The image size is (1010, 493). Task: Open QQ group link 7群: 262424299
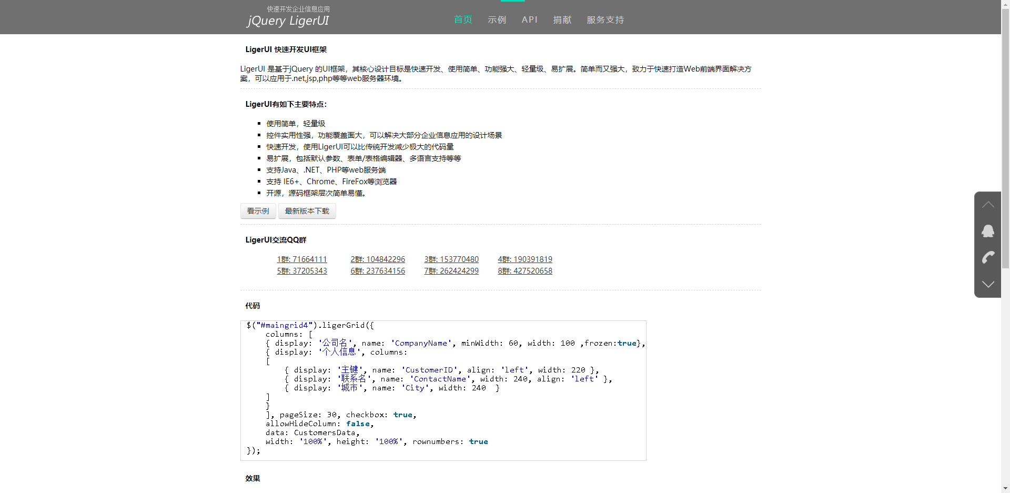point(451,271)
